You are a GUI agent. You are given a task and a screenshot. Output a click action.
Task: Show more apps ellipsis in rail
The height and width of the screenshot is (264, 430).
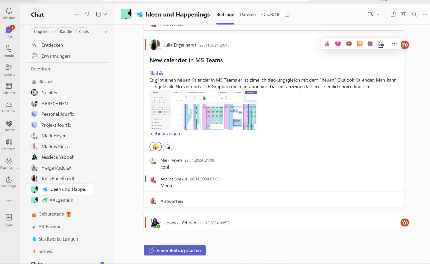click(x=9, y=201)
